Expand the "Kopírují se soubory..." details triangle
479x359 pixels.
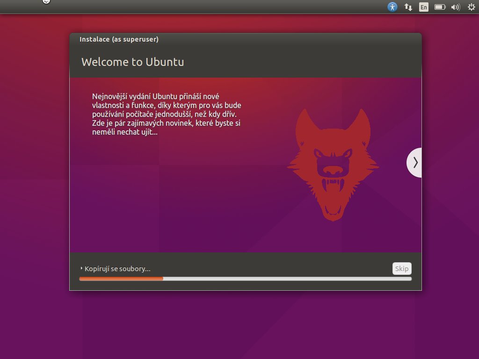[81, 268]
